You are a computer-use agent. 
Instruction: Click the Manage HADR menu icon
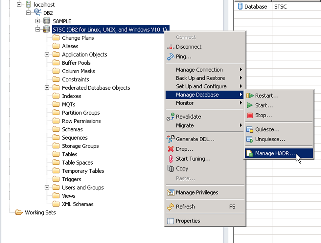coord(249,154)
